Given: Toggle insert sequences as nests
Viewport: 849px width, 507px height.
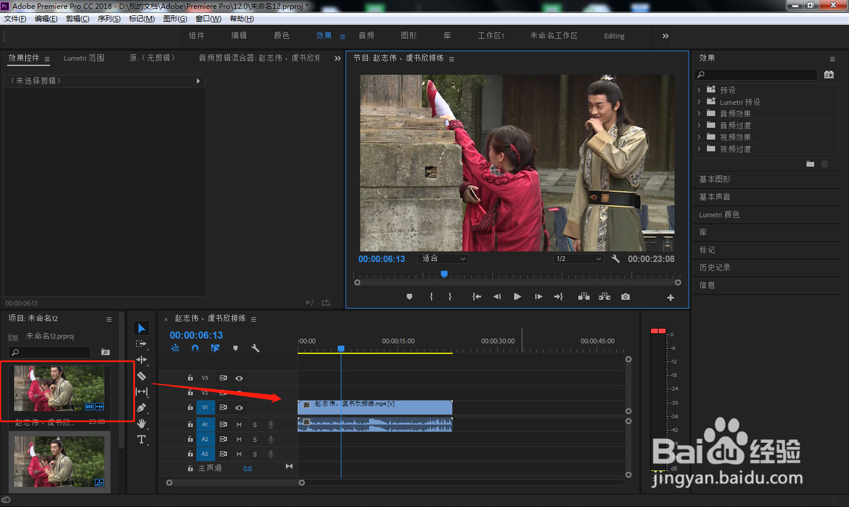Looking at the screenshot, I should [x=175, y=348].
